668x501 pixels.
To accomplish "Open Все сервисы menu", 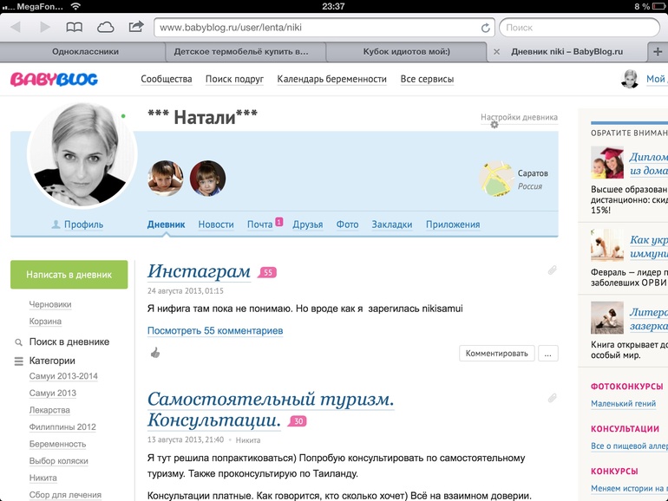I will [427, 79].
